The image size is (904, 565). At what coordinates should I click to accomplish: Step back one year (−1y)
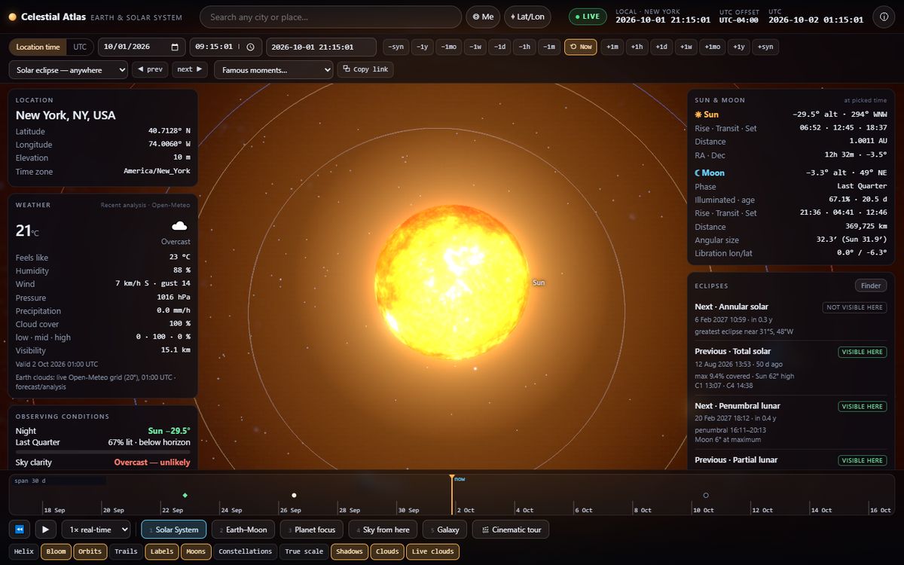click(x=423, y=47)
